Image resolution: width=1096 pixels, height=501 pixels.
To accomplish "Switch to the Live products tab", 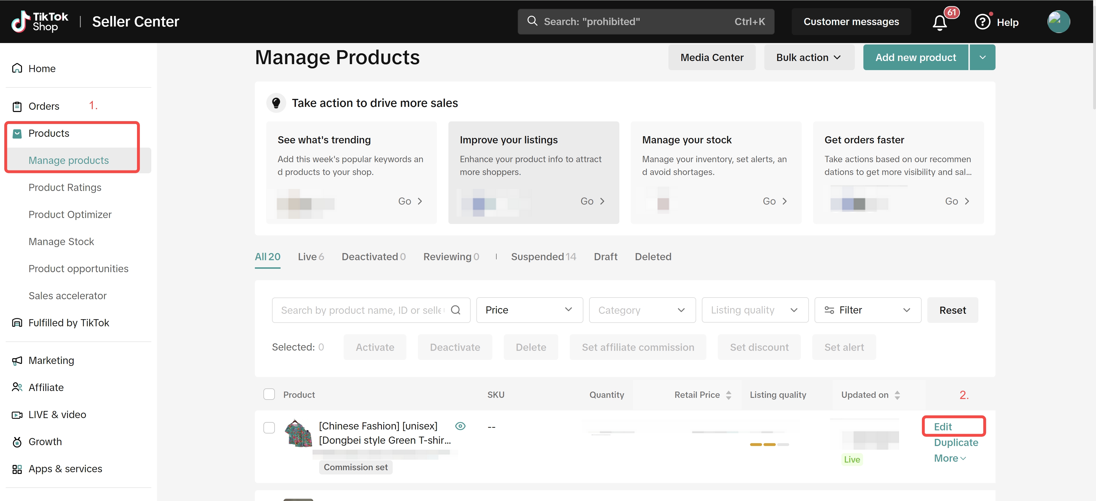I will pos(311,257).
